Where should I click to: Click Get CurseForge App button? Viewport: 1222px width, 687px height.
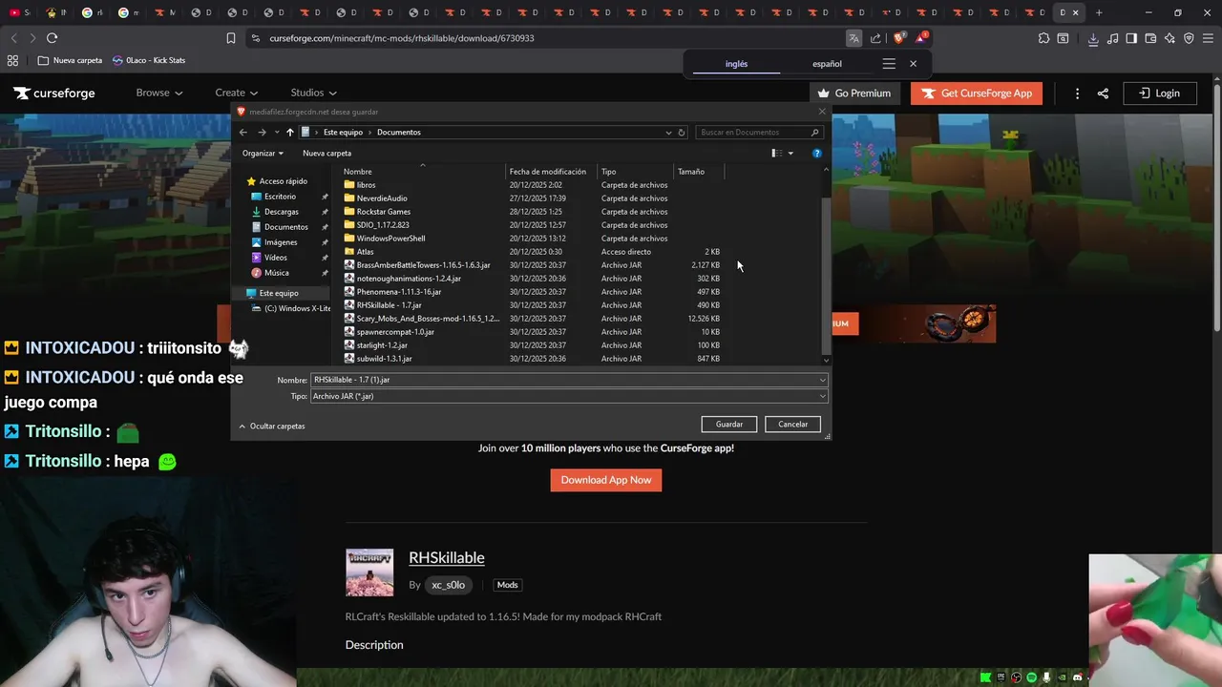click(977, 94)
